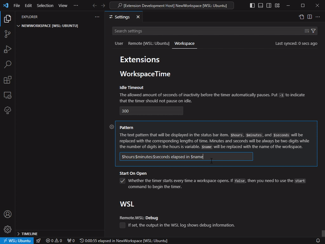Toggle secondary side bar layout icon
325x244 pixels.
[269, 6]
